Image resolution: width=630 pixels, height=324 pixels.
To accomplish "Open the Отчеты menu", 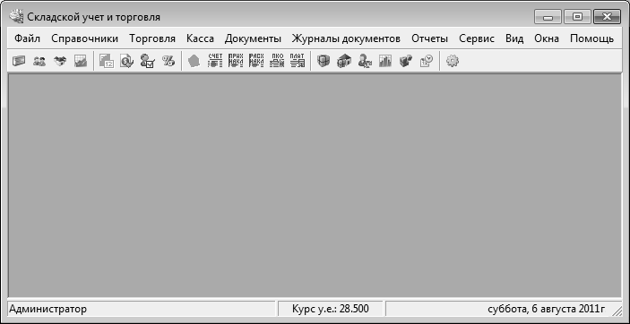I will 429,39.
